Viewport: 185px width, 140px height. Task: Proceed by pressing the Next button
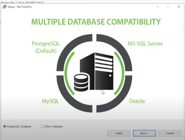[x=144, y=133]
